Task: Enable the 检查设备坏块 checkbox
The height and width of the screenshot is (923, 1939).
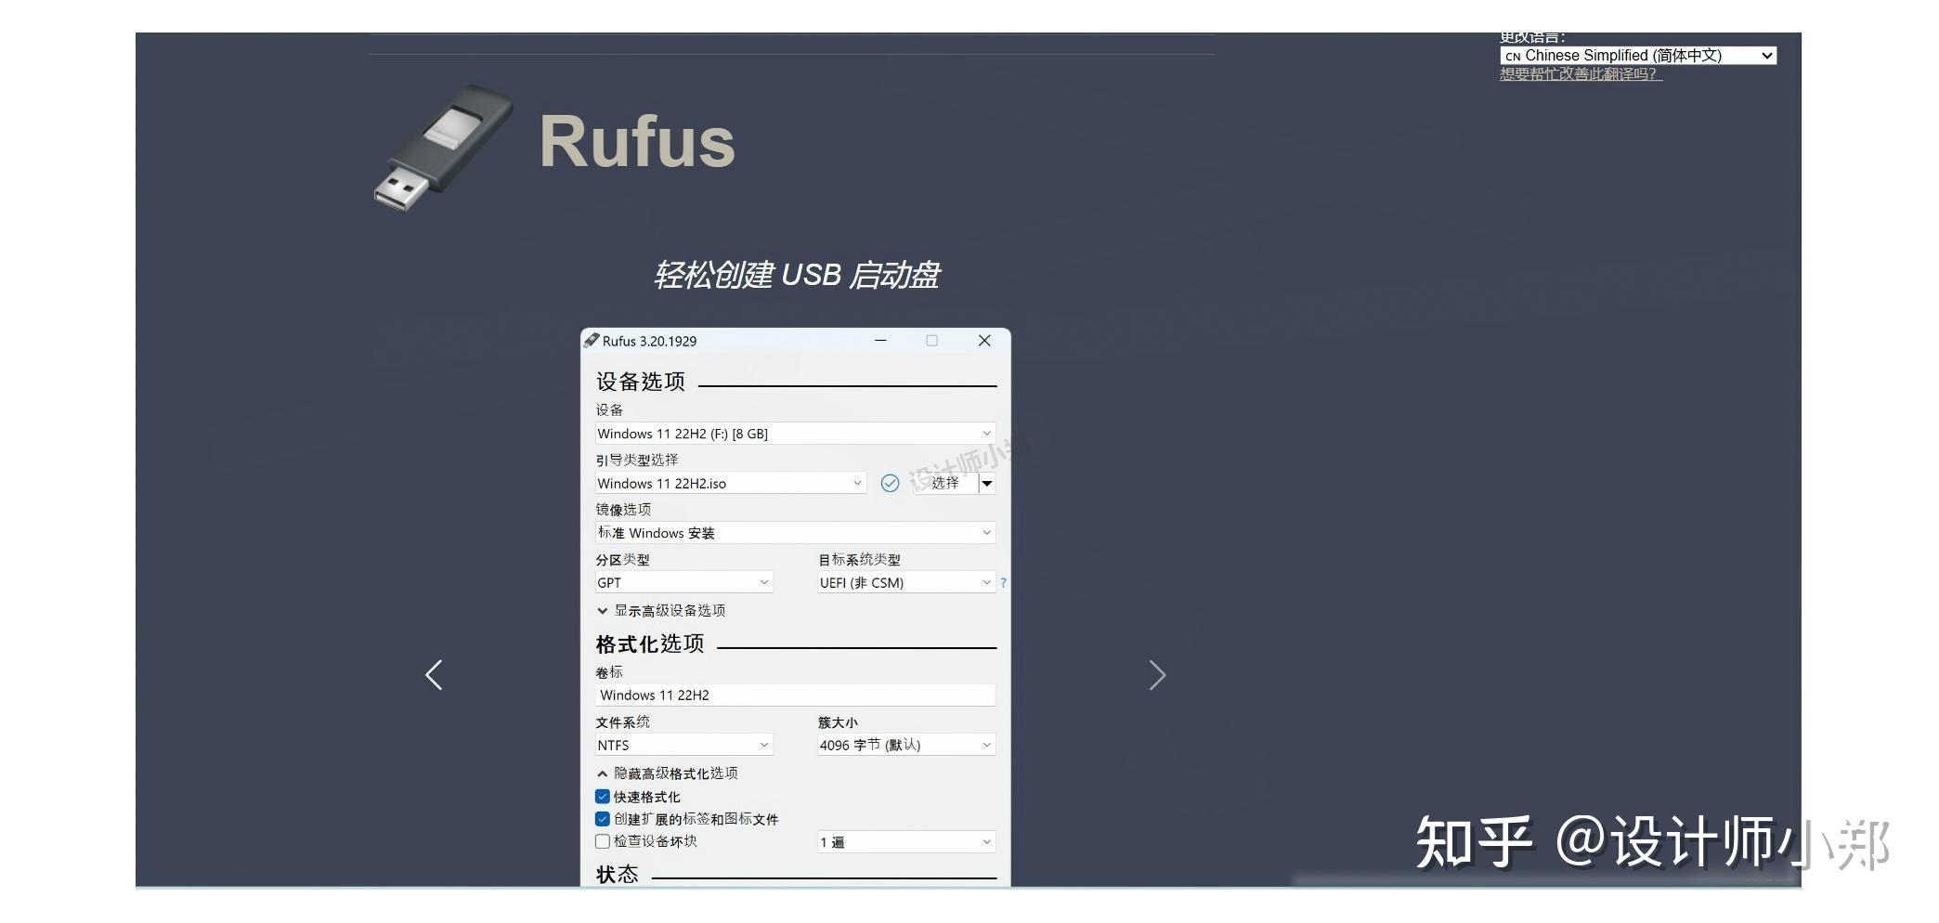Action: [x=603, y=841]
